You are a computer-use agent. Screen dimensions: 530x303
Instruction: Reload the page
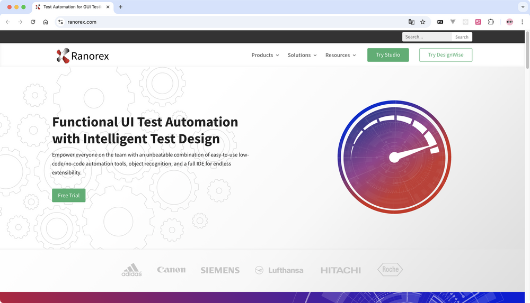(33, 22)
